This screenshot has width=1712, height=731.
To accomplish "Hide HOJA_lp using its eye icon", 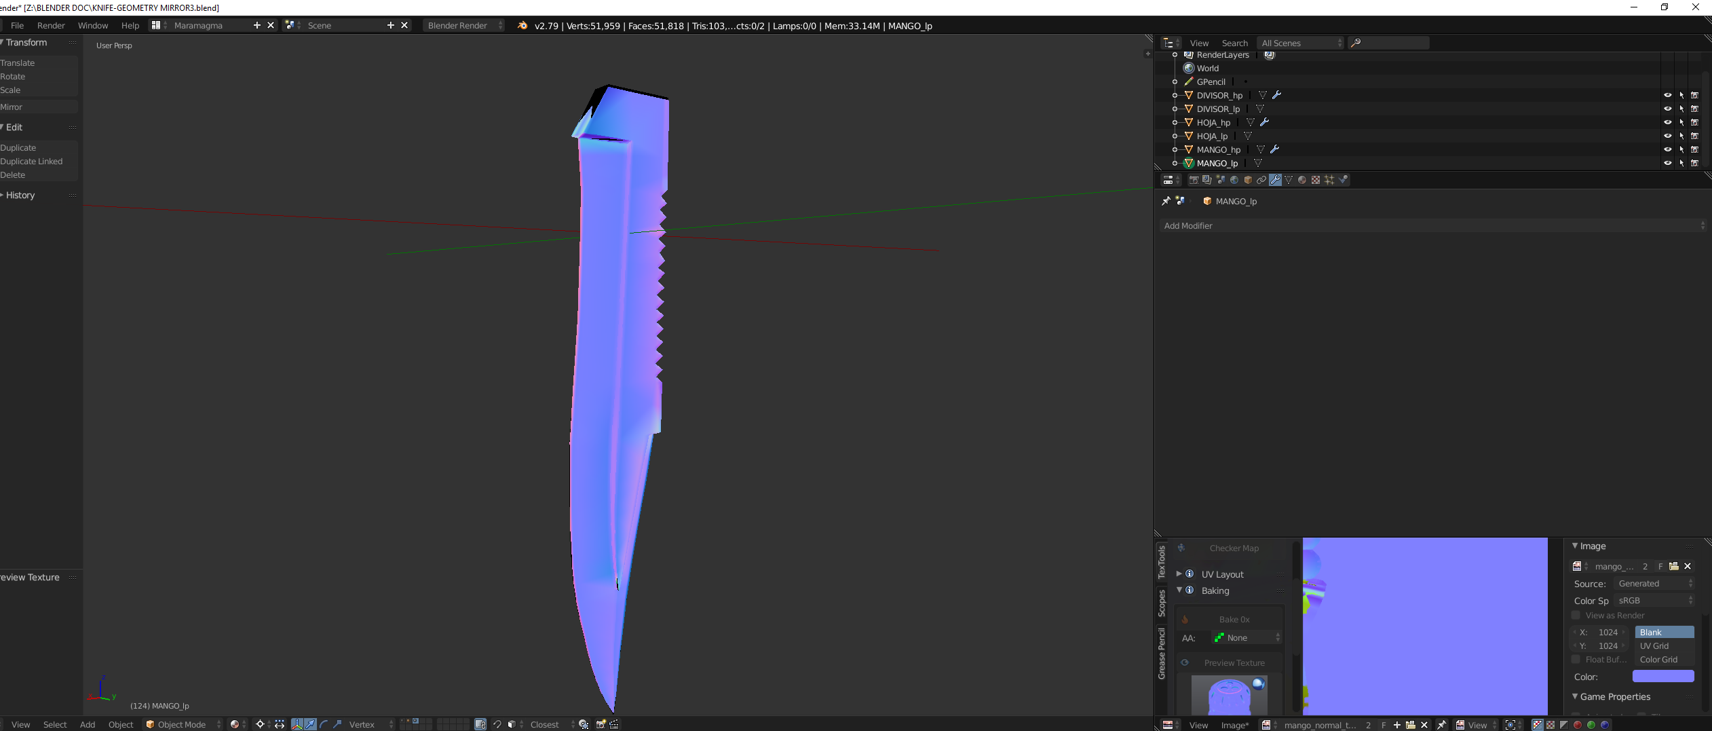I will coord(1667,136).
